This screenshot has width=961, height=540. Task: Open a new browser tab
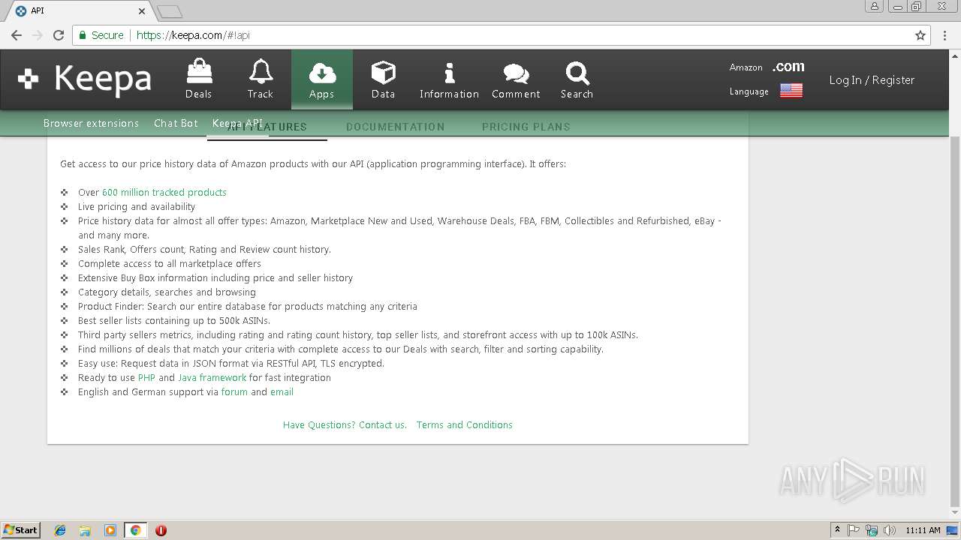(x=170, y=11)
